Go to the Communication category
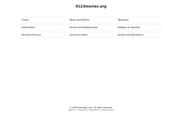The height and width of the screenshot is (113, 182). tap(91, 35)
